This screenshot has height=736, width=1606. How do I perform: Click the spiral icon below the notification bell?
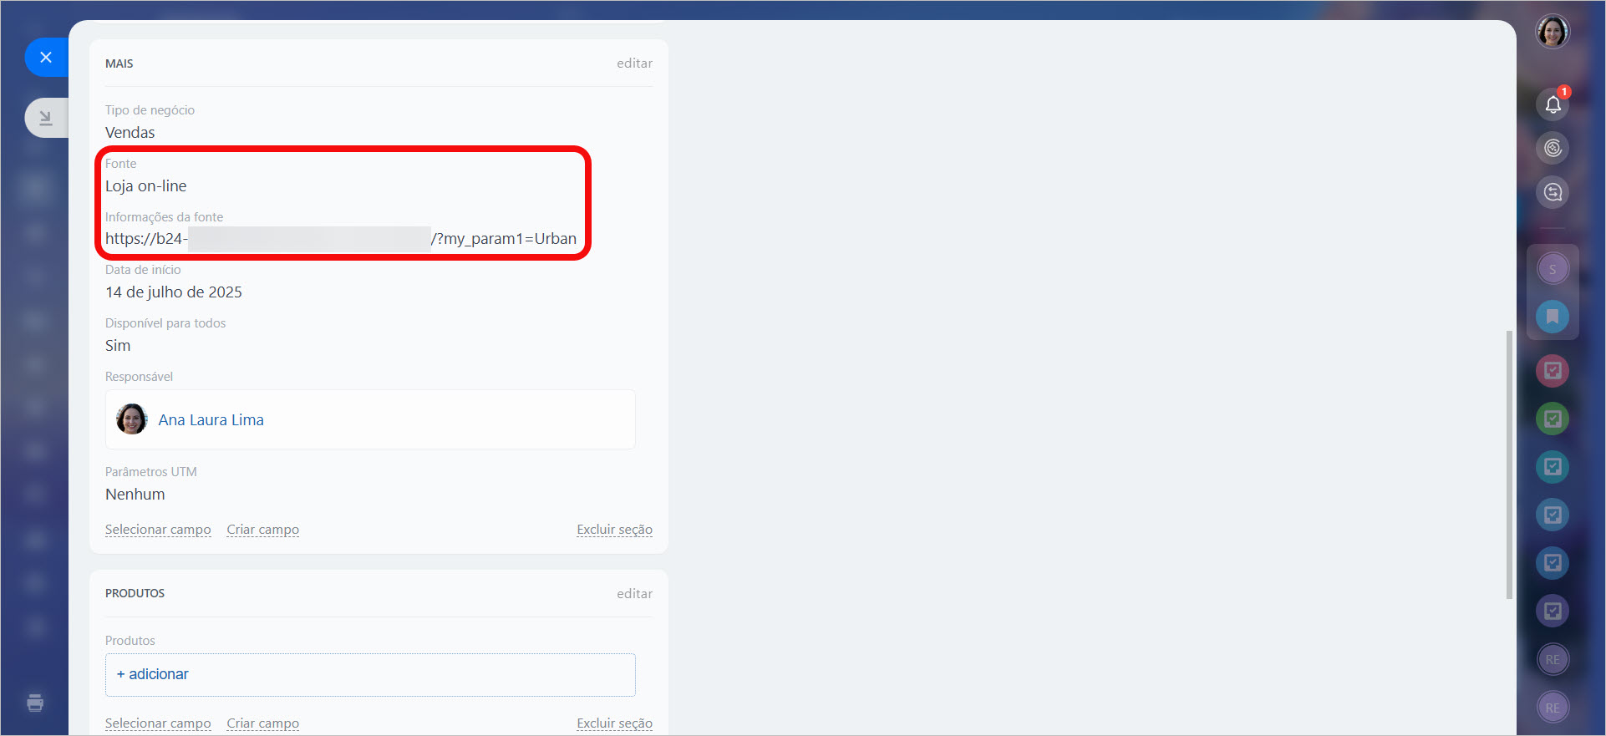click(1553, 149)
